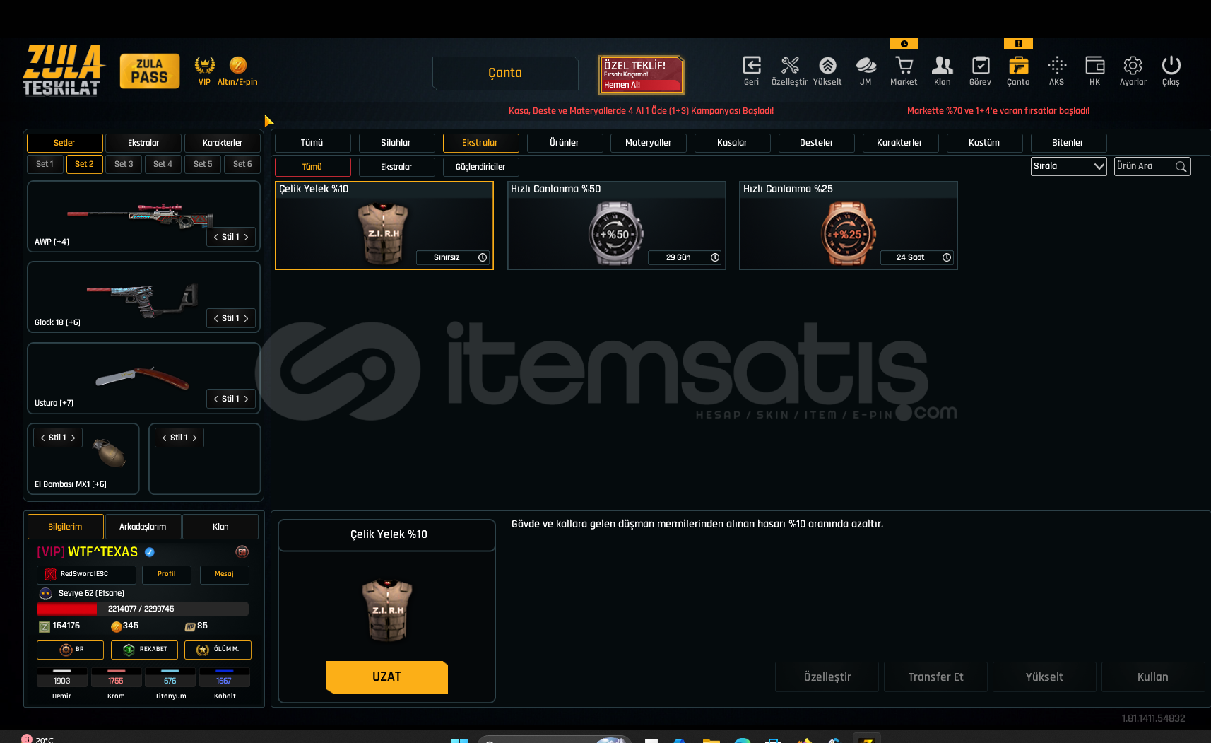Click the clock icon next to 29 Gün

715,257
